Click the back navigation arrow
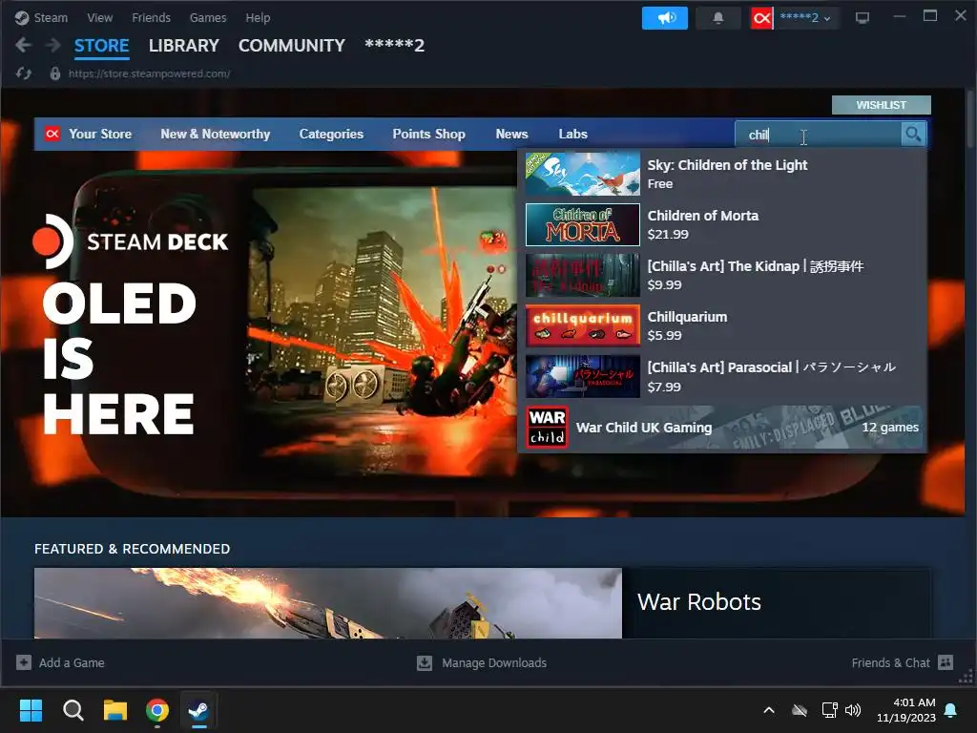 (23, 45)
